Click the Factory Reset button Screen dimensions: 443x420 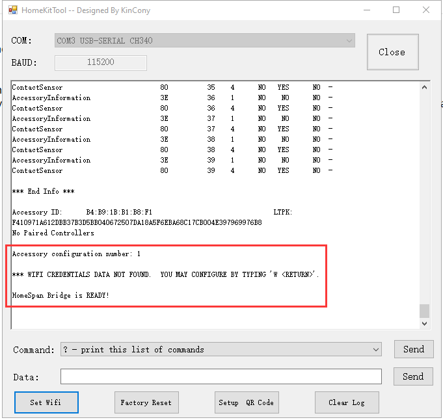coord(146,402)
